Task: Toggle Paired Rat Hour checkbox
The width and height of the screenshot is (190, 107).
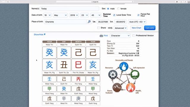Action: pyautogui.click(x=138, y=15)
